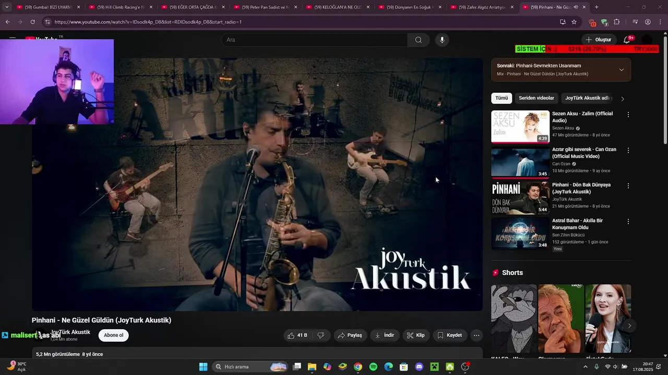Open more actions under the video
668x375 pixels.
pyautogui.click(x=476, y=335)
